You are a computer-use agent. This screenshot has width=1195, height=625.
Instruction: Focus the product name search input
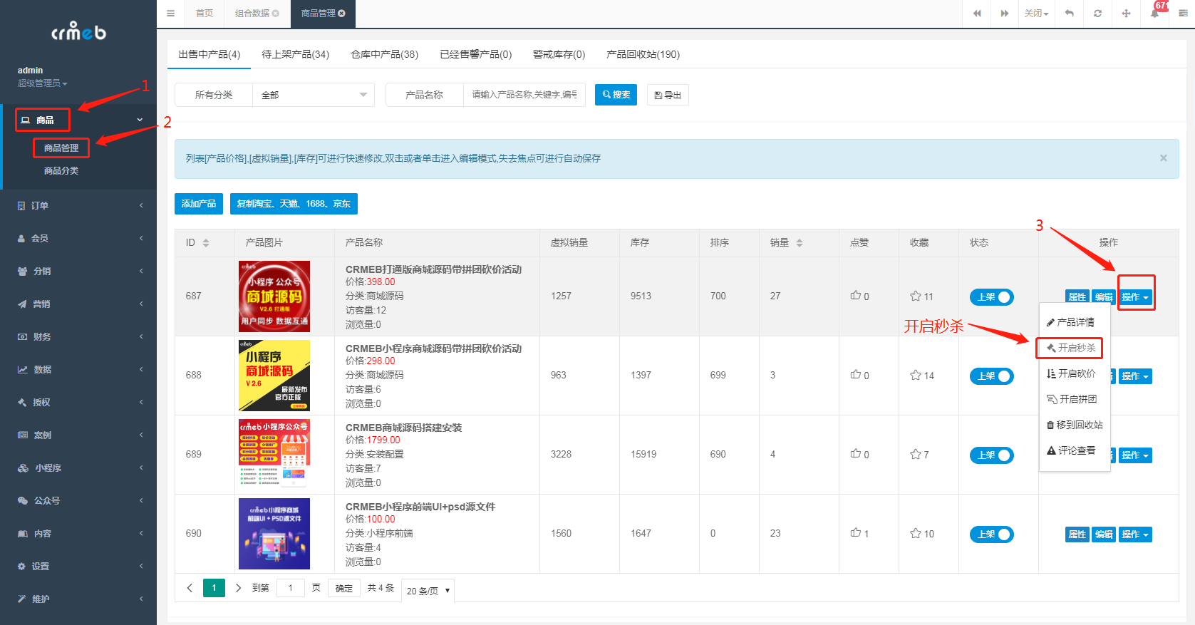click(524, 95)
